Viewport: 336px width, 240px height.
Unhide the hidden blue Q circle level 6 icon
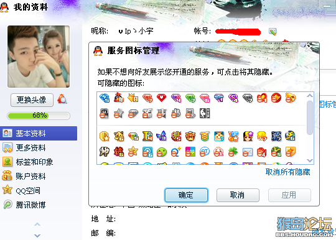147,152
